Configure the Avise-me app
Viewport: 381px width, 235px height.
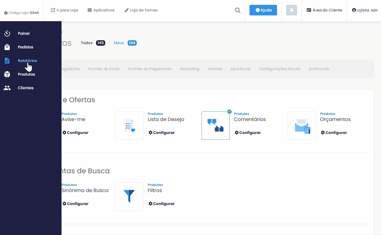click(x=75, y=133)
